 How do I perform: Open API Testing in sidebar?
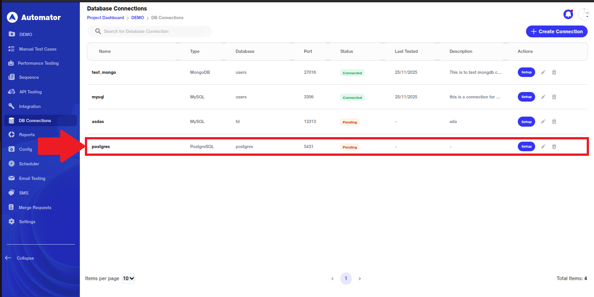30,92
